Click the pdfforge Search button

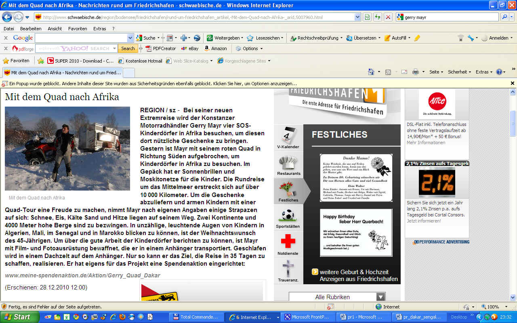point(128,48)
